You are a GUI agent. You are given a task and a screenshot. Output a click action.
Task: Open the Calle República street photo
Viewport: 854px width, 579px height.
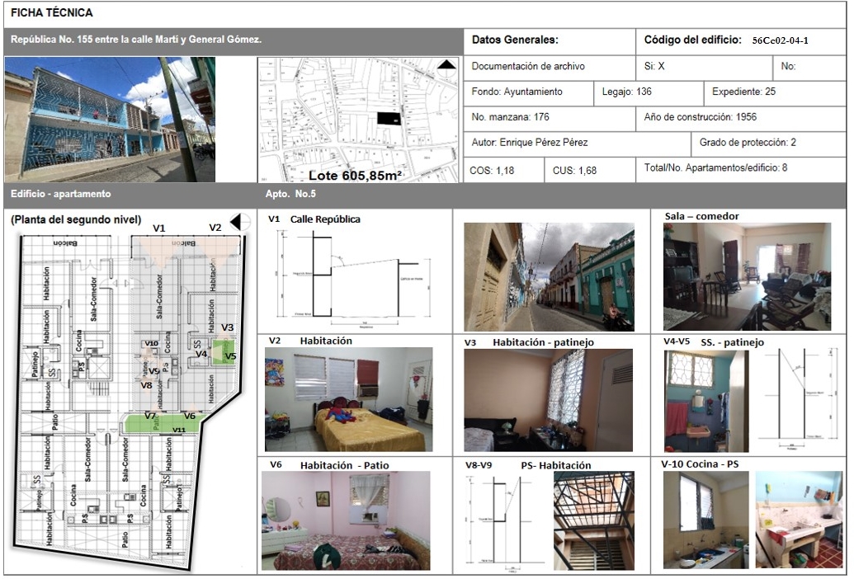549,276
